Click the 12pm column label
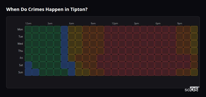The height and width of the screenshot is (97, 206). coord(115,23)
